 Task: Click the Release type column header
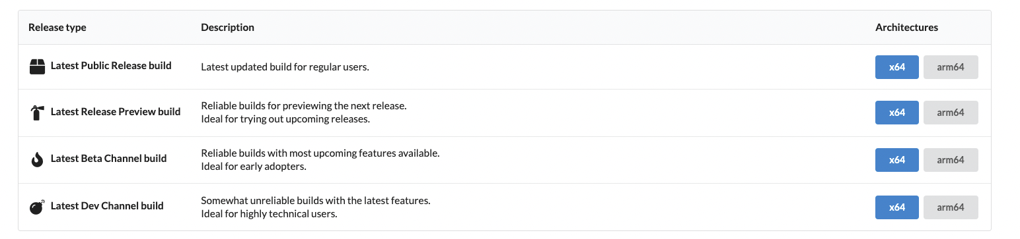[57, 28]
